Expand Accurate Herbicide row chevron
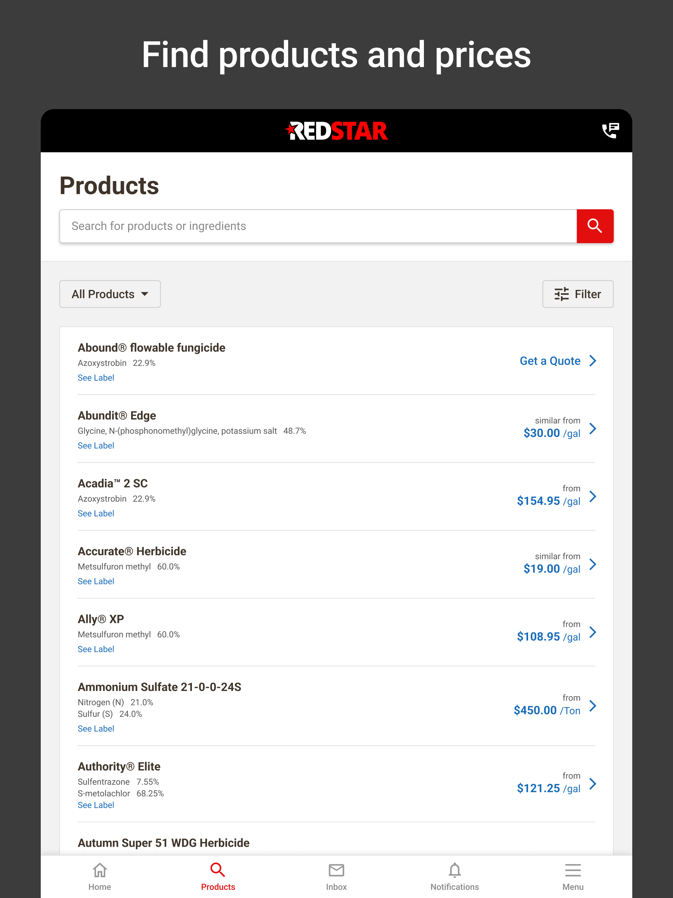The width and height of the screenshot is (673, 898). pyautogui.click(x=592, y=564)
